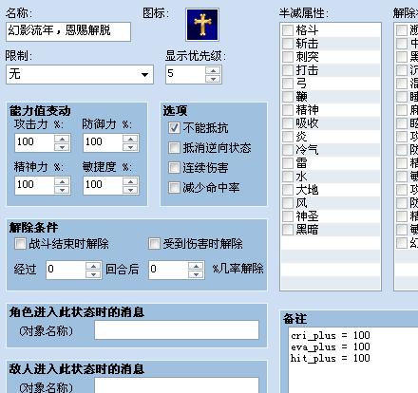The width and height of the screenshot is (418, 393).
Task: Check 冷气 in 半减属性 list
Action: coord(288,150)
